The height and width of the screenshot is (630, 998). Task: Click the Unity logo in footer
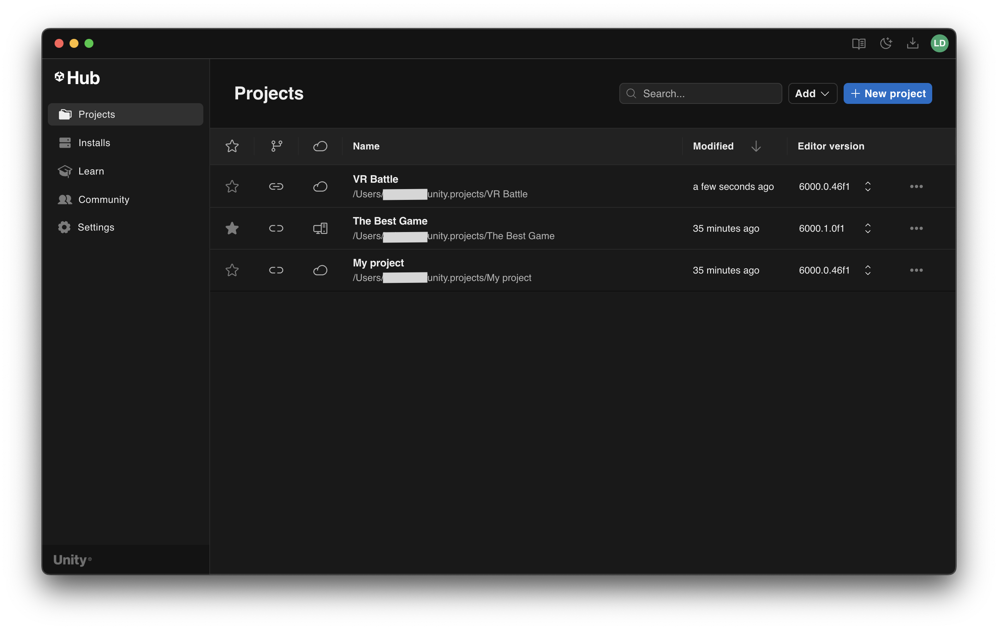pos(73,560)
